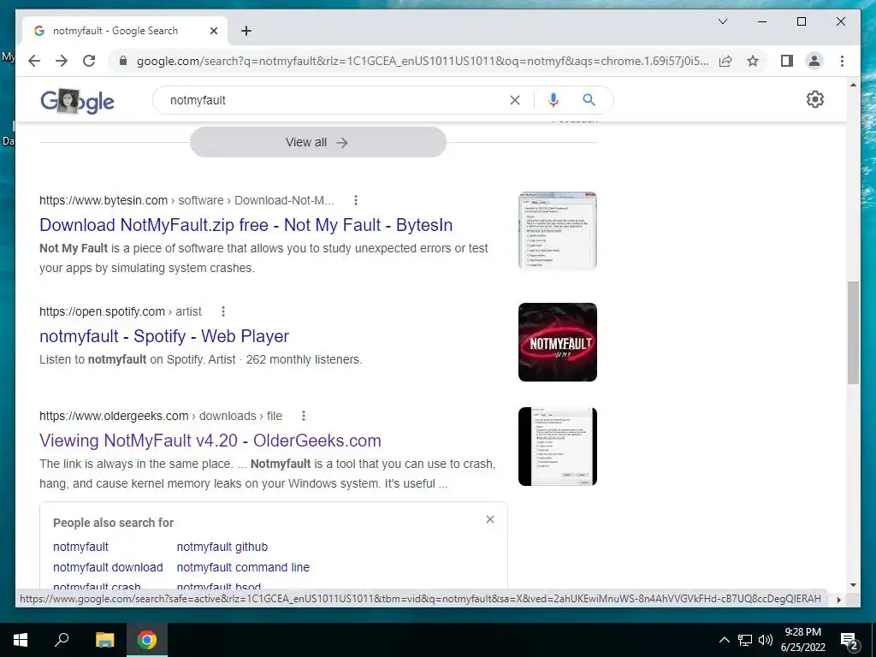Start voice search with the microphone

[553, 100]
